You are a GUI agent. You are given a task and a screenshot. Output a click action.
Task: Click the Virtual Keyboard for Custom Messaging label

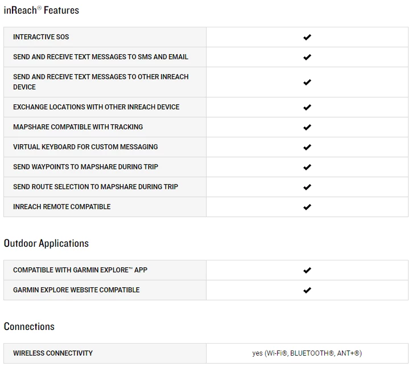point(85,147)
